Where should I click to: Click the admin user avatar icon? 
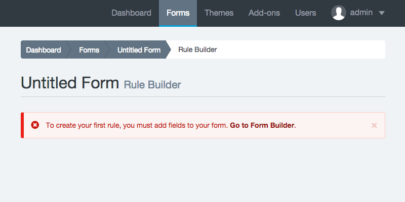pyautogui.click(x=339, y=13)
